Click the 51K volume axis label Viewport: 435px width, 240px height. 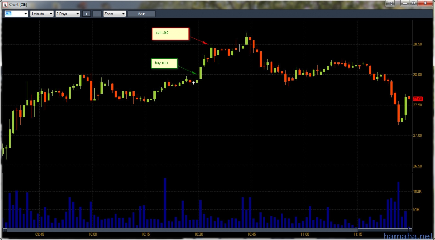click(x=417, y=209)
